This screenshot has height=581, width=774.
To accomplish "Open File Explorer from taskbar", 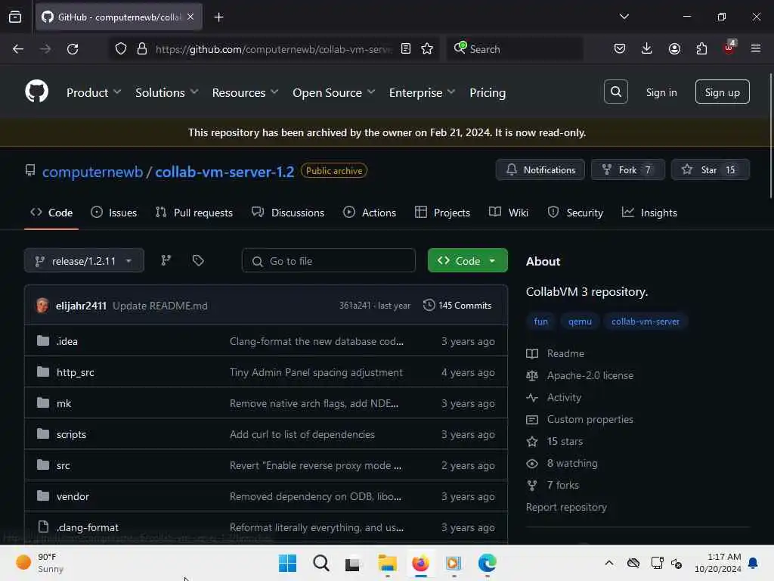I will 388,563.
